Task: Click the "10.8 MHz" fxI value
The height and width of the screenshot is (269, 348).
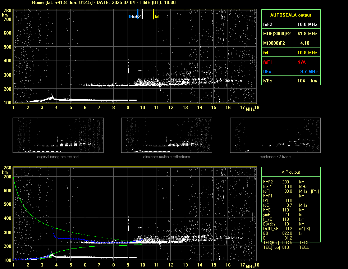Action: click(307, 53)
